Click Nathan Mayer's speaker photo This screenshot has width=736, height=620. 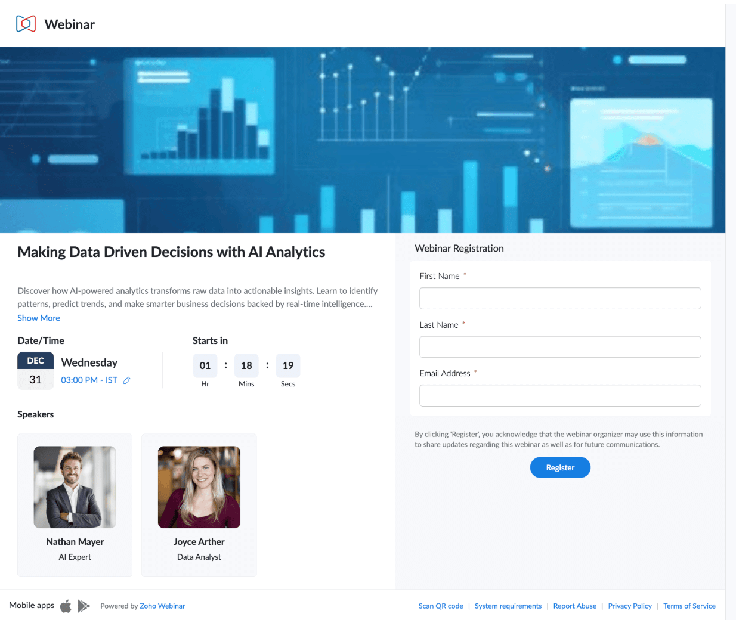tap(75, 487)
